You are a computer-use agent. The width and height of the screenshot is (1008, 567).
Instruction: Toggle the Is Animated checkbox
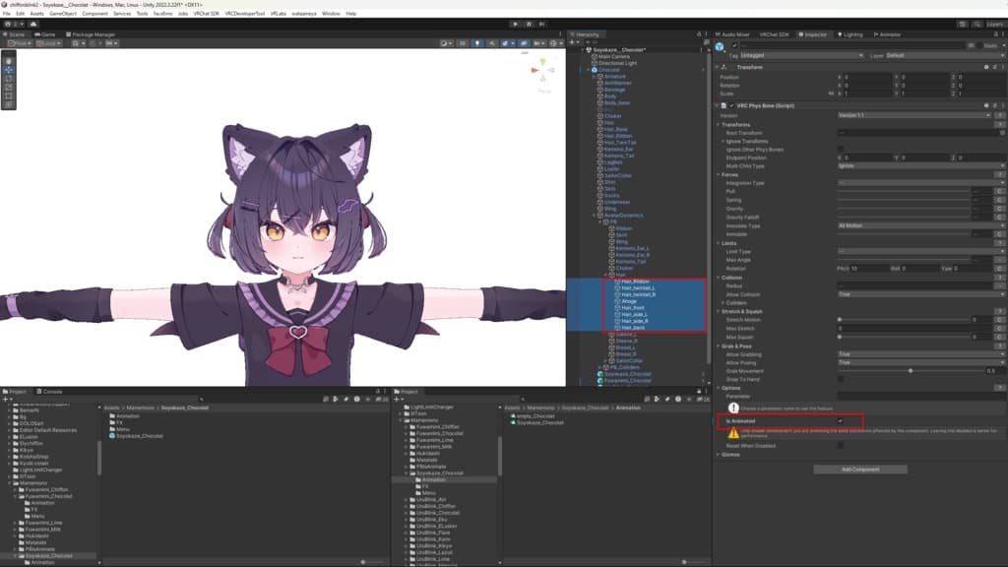(840, 420)
